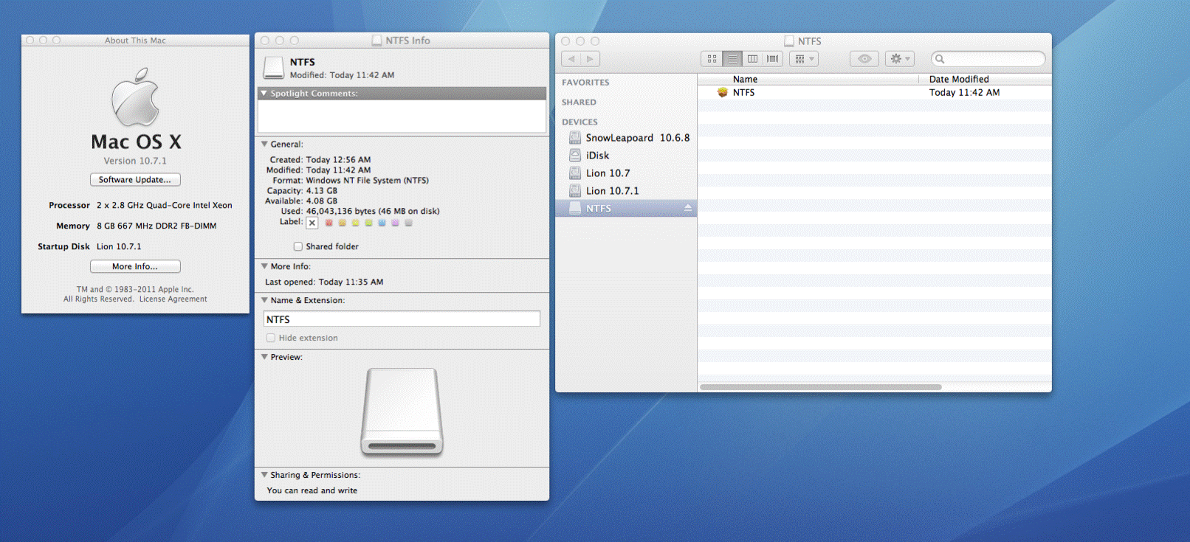Click Software Update button

tap(135, 180)
